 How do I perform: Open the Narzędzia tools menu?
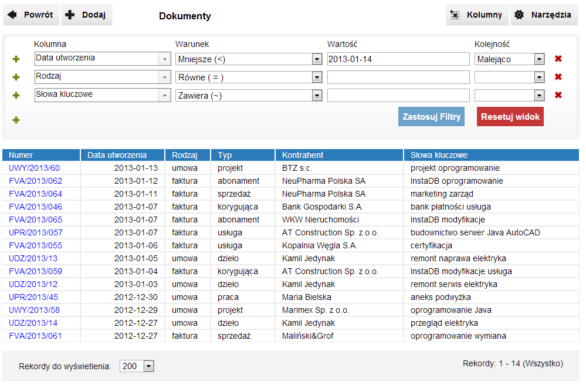coord(544,15)
